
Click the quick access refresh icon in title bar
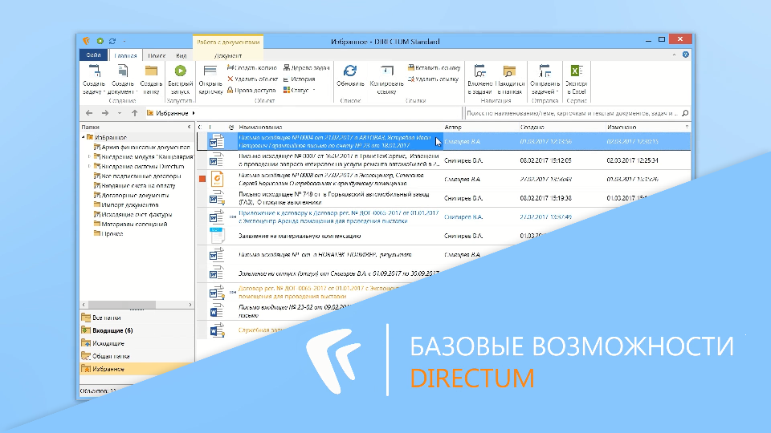[x=112, y=41]
